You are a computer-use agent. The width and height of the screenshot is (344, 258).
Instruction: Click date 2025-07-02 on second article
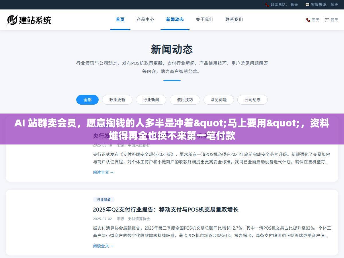(x=102, y=219)
